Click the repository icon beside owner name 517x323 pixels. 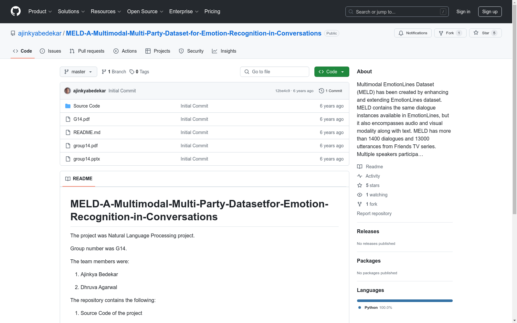(x=13, y=33)
